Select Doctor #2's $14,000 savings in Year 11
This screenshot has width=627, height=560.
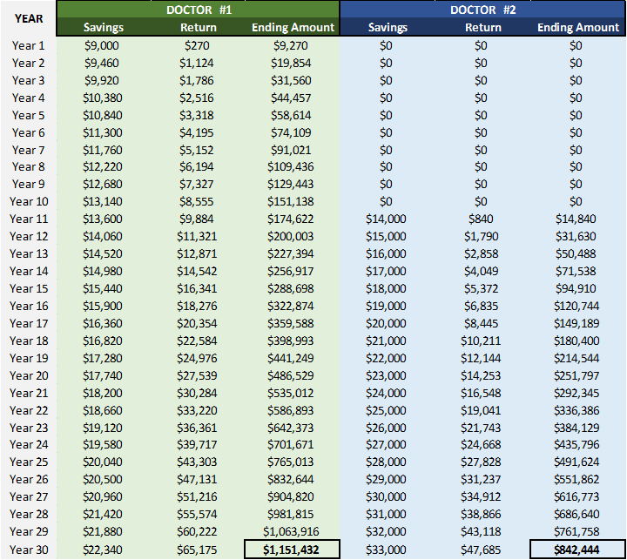click(x=387, y=219)
